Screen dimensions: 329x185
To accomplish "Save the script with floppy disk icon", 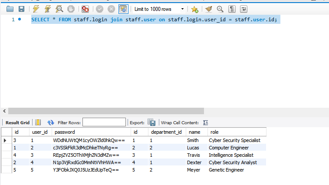I will pos(21,9).
